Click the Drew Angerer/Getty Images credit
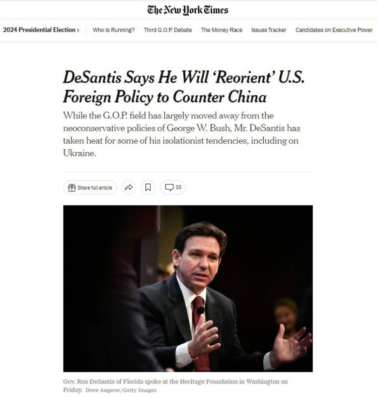This screenshot has width=377, height=398. (121, 390)
